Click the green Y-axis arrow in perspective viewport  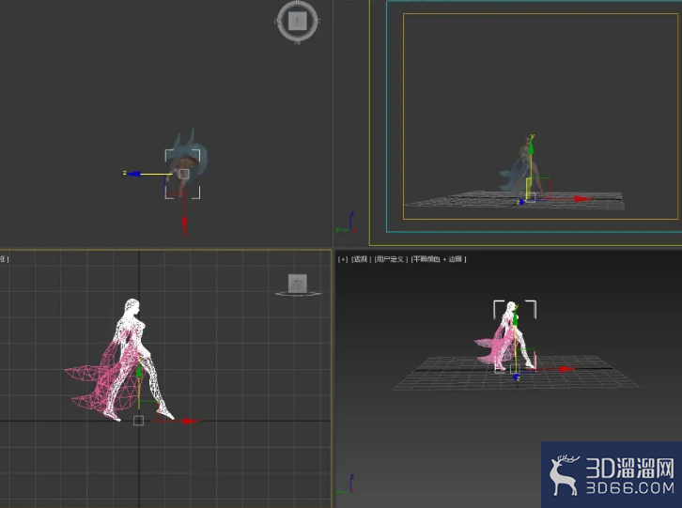[516, 319]
